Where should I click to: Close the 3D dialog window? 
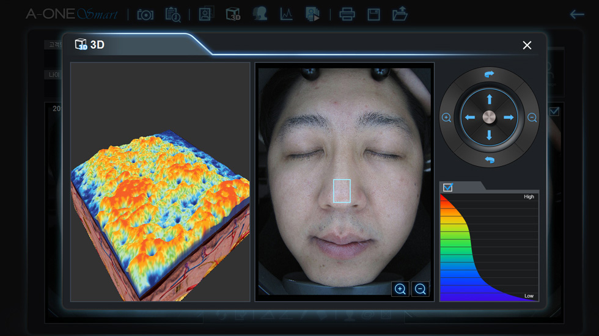point(527,45)
